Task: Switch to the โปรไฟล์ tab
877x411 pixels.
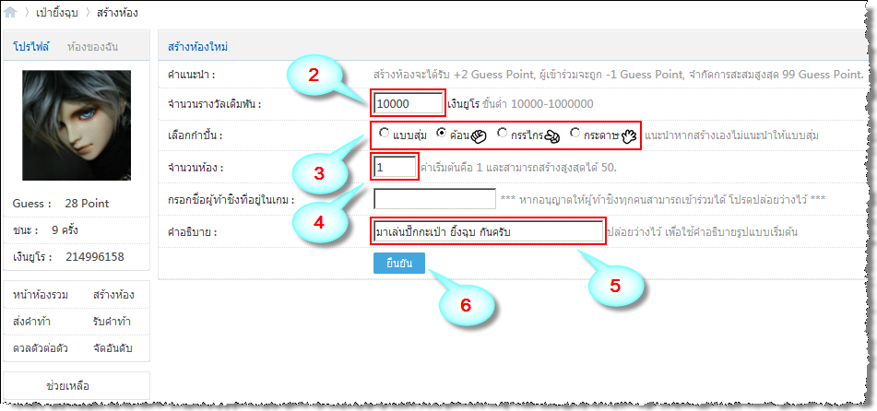Action: tap(31, 47)
